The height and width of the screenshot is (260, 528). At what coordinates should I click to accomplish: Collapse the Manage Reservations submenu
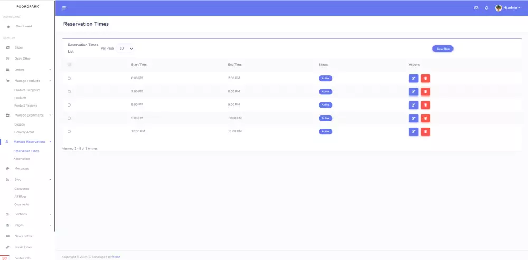50,142
